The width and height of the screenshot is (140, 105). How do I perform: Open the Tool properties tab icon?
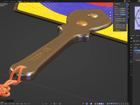[x=131, y=41]
